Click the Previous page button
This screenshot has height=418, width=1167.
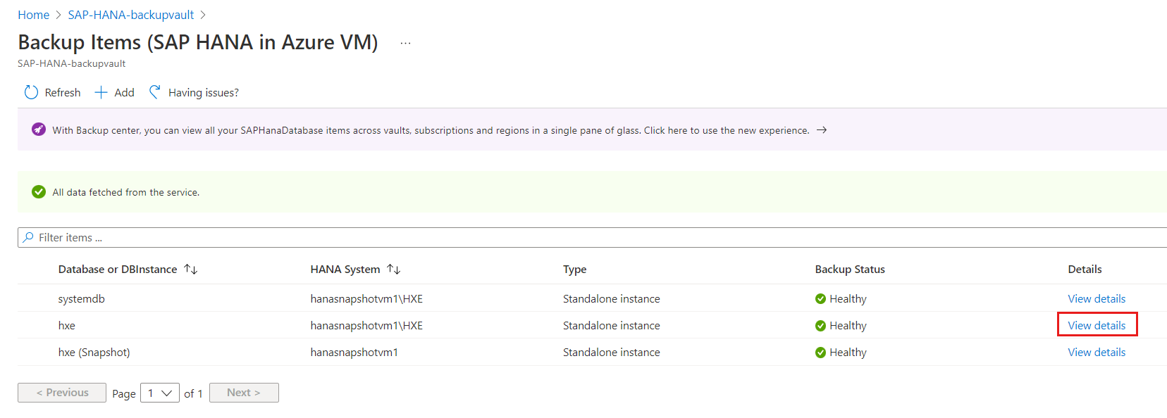tap(62, 393)
